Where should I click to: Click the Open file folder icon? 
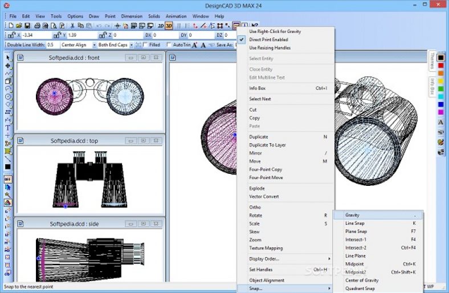(x=19, y=26)
